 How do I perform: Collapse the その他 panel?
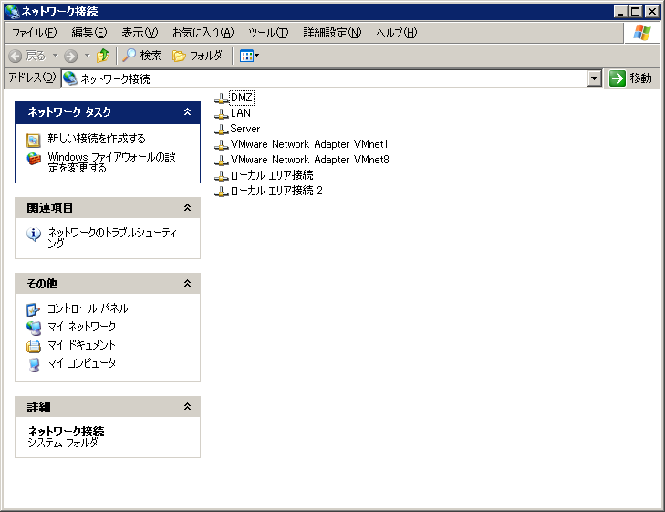(187, 283)
